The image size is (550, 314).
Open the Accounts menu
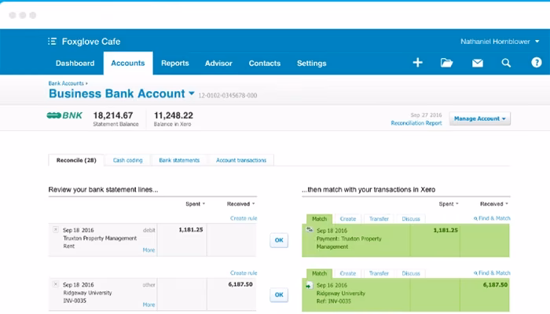coord(128,63)
